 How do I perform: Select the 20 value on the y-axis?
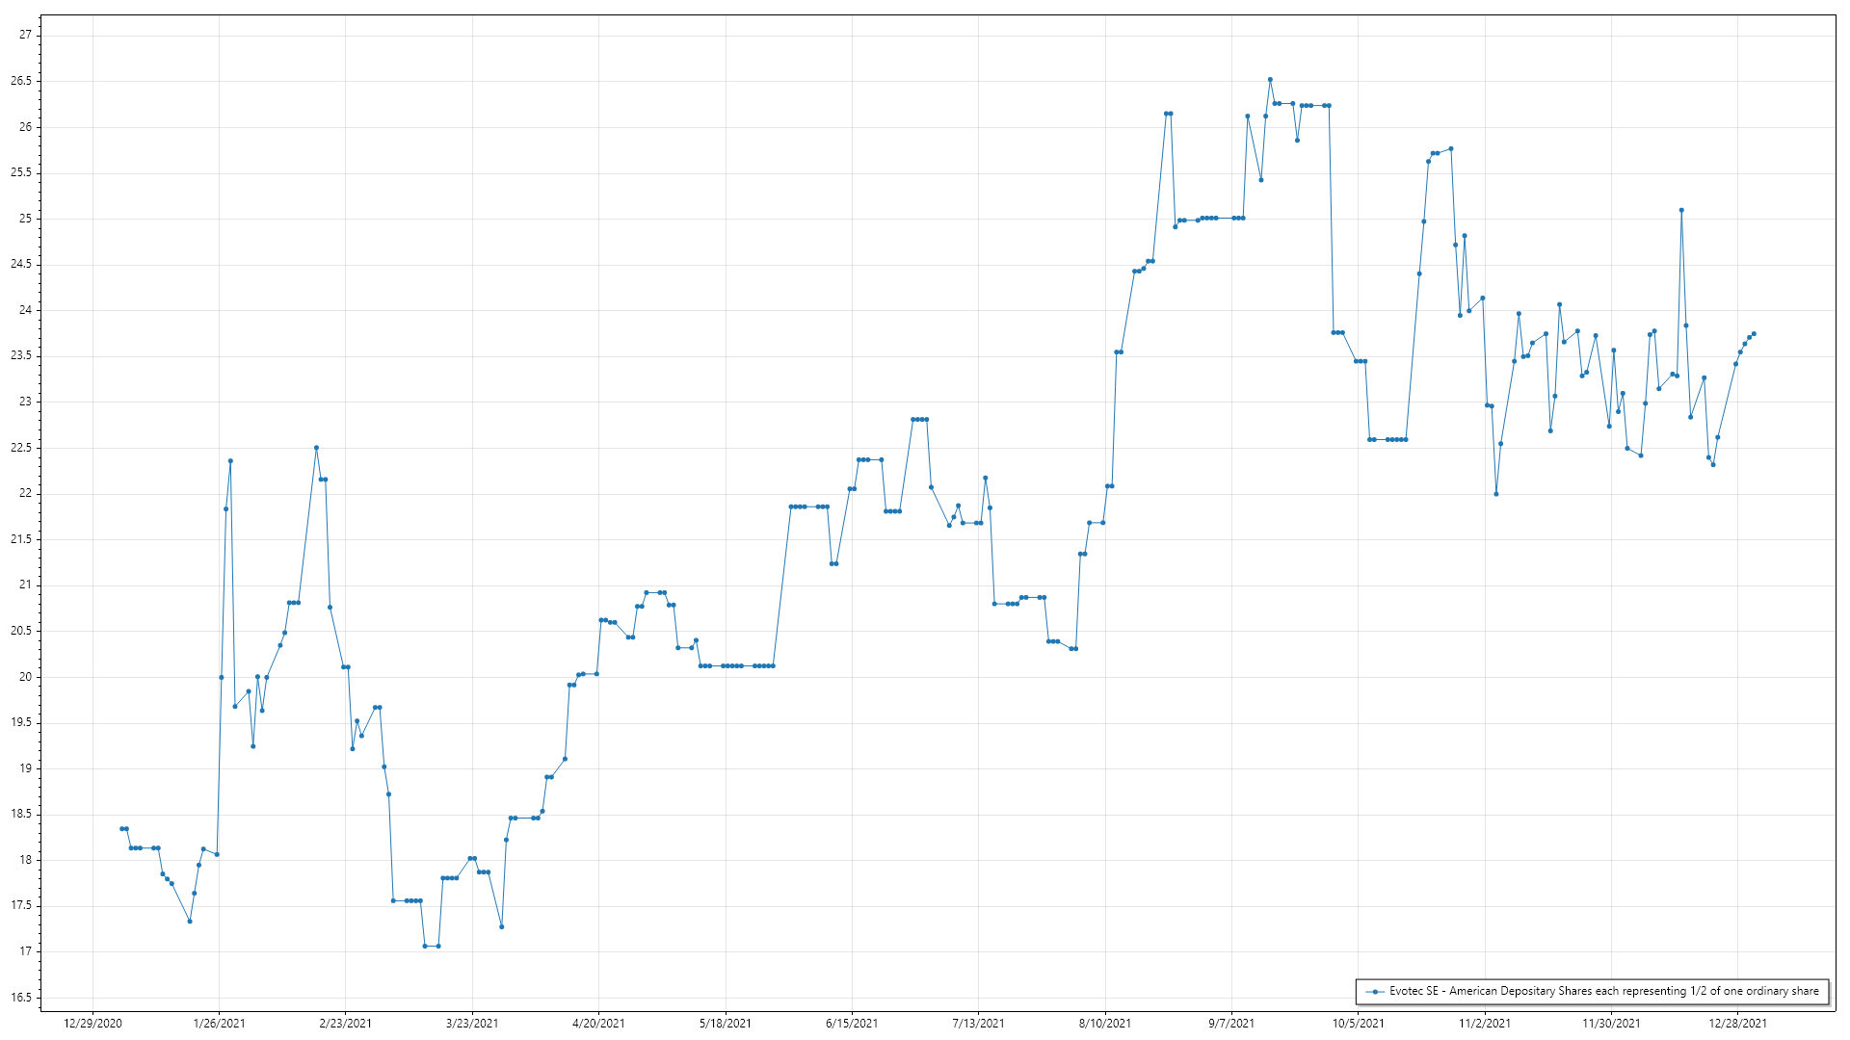pyautogui.click(x=26, y=677)
